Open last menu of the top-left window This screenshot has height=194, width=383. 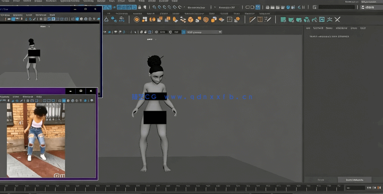52,15
